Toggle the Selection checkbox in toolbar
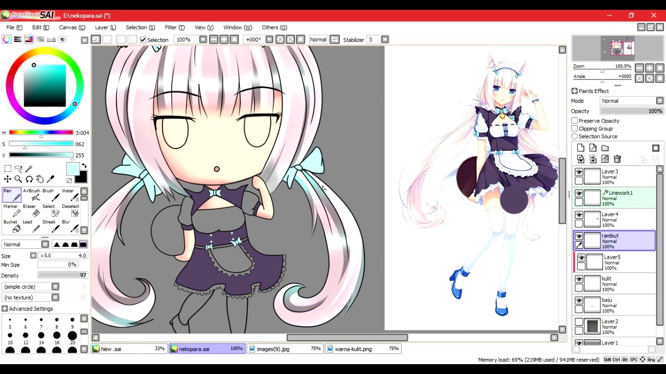Image resolution: width=666 pixels, height=374 pixels. click(143, 39)
